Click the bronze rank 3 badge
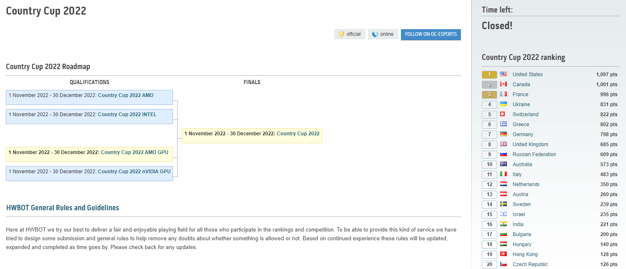Screen dimensions: 626x269 tap(489, 95)
